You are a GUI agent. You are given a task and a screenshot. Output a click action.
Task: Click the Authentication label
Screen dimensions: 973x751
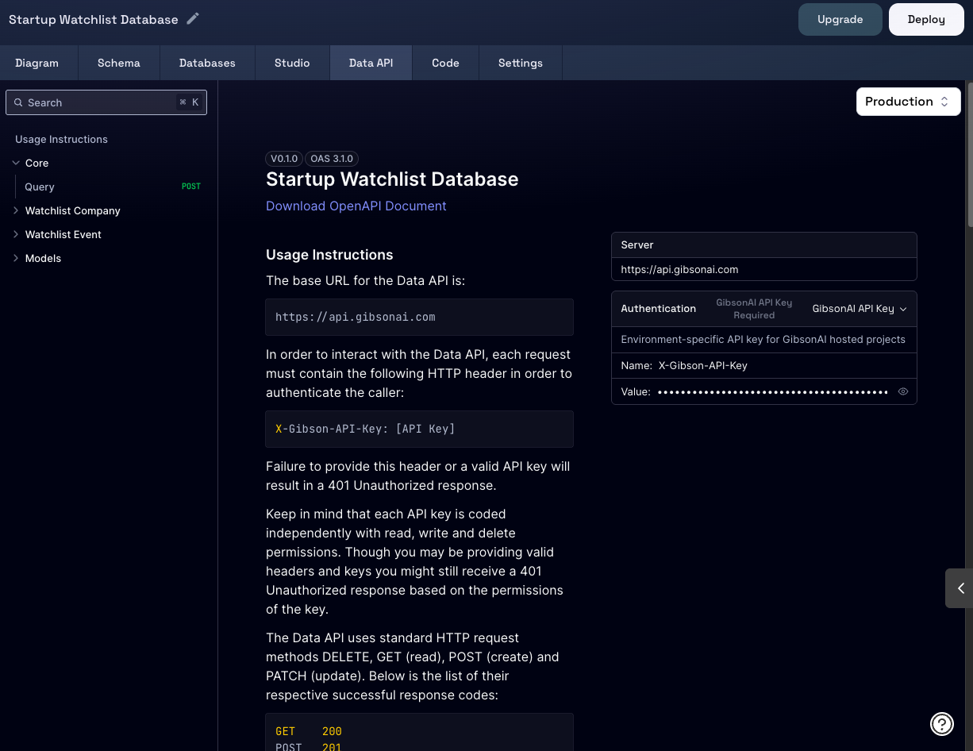(659, 309)
